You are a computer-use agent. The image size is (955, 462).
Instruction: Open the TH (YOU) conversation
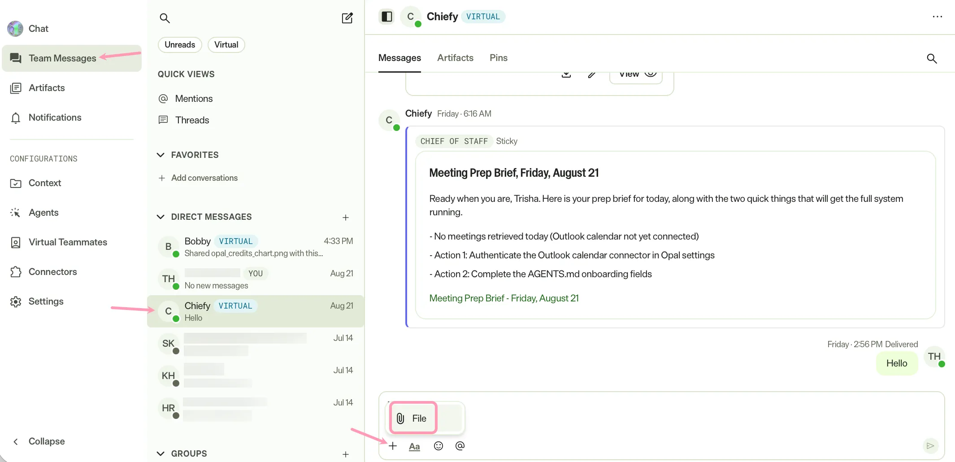[256, 279]
